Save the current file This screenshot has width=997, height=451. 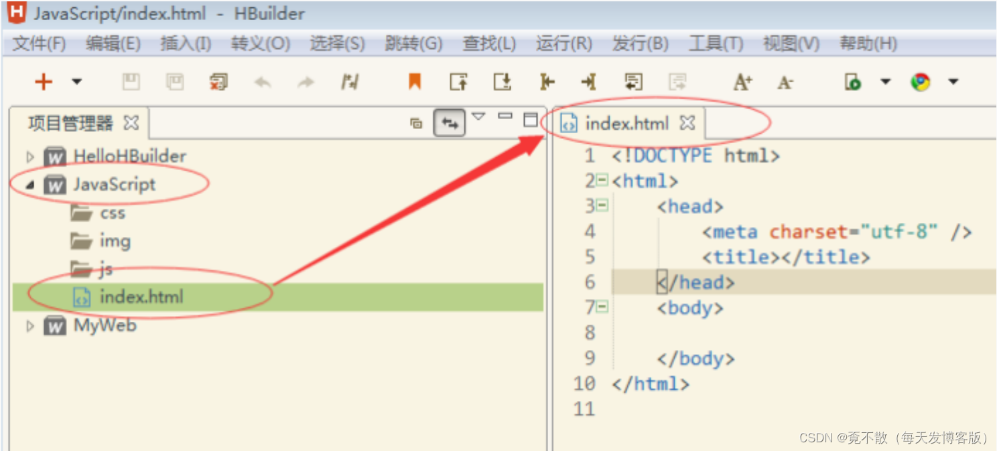pos(131,82)
